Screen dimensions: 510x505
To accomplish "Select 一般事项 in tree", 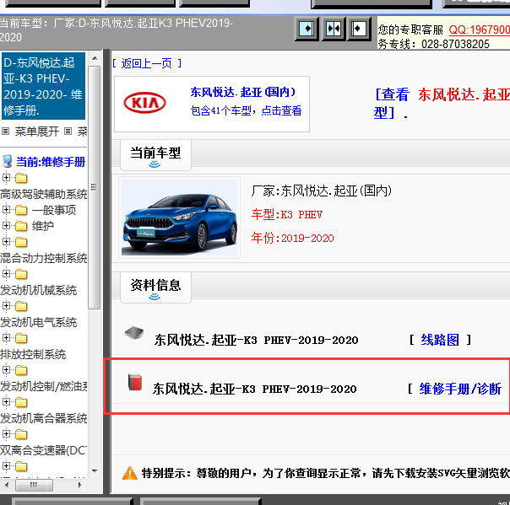I will tap(54, 210).
